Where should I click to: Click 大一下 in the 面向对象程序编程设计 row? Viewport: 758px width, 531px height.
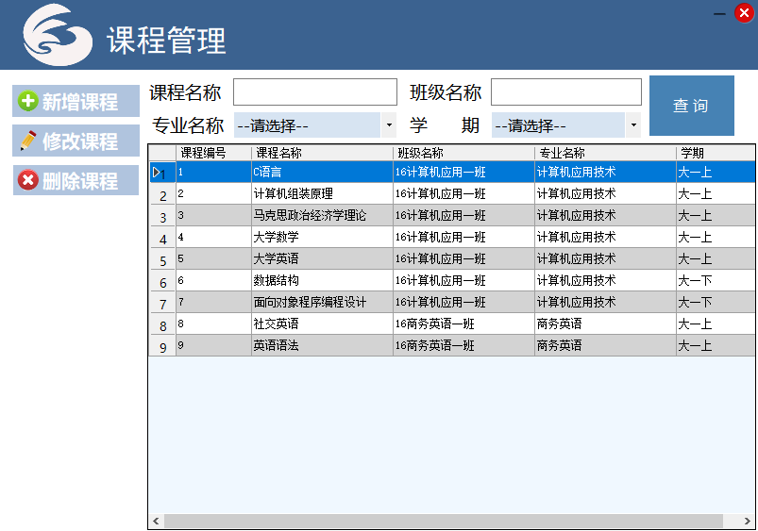click(716, 303)
